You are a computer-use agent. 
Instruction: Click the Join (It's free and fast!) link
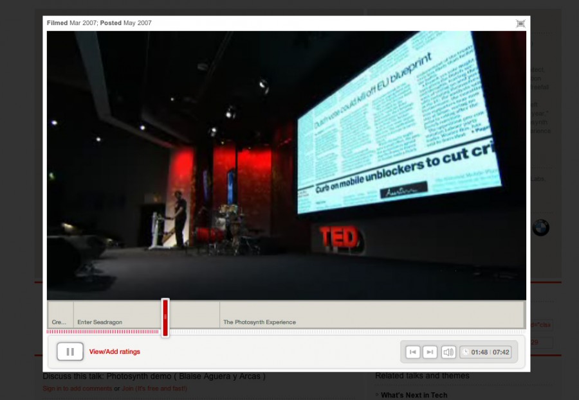pyautogui.click(x=154, y=388)
